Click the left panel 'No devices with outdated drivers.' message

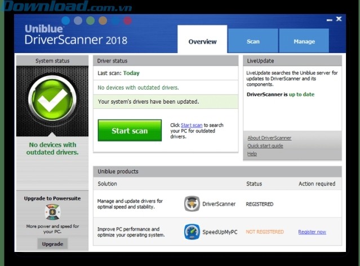[x=52, y=148]
